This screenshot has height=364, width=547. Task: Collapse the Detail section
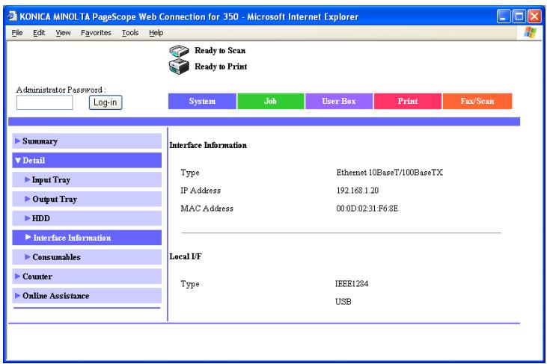87,160
